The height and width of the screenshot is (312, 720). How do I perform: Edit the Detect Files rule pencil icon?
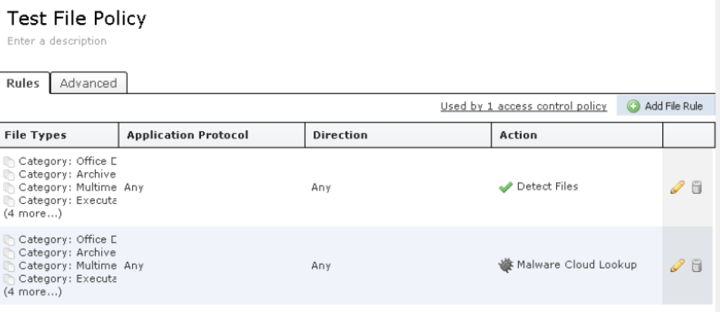(677, 188)
